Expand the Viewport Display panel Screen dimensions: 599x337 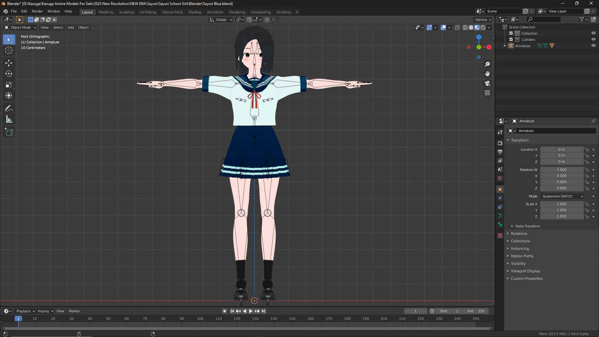(526, 271)
